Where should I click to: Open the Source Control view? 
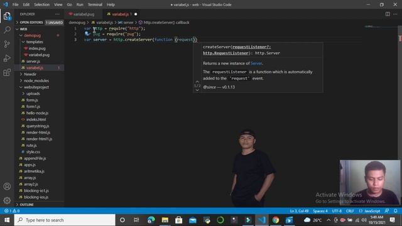click(7, 44)
